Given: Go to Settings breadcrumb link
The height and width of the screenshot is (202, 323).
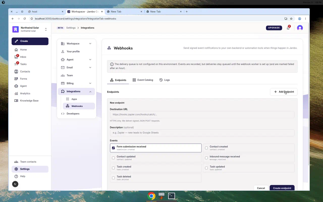Looking at the screenshot, I should [x=71, y=28].
